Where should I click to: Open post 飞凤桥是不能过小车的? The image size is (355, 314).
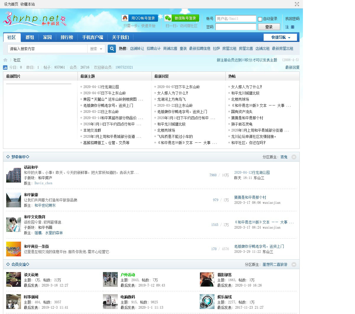click(175, 136)
